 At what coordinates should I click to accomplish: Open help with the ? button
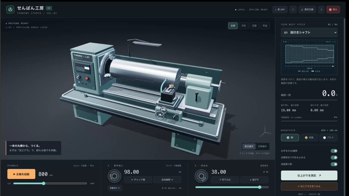click(321, 10)
